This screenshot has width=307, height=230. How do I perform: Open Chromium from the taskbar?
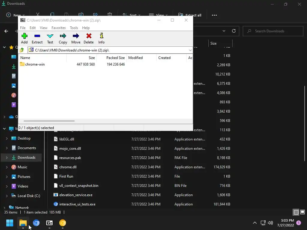click(x=36, y=223)
